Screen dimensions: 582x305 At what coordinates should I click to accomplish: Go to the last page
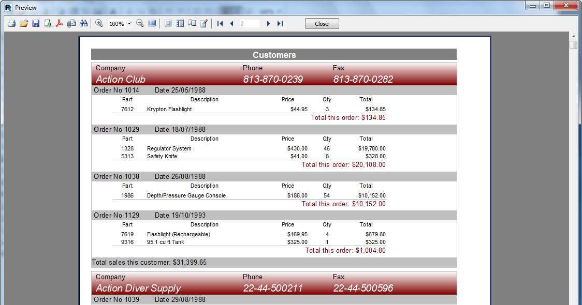[280, 23]
